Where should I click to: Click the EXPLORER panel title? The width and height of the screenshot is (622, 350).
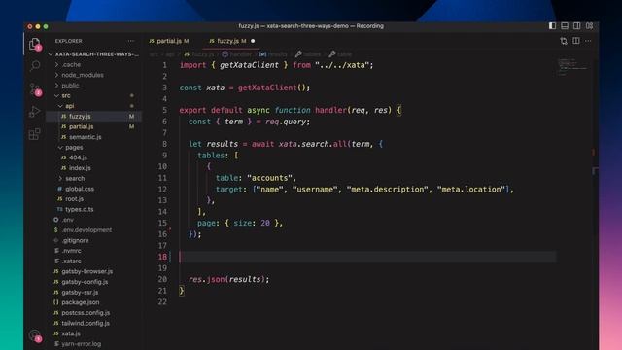68,41
